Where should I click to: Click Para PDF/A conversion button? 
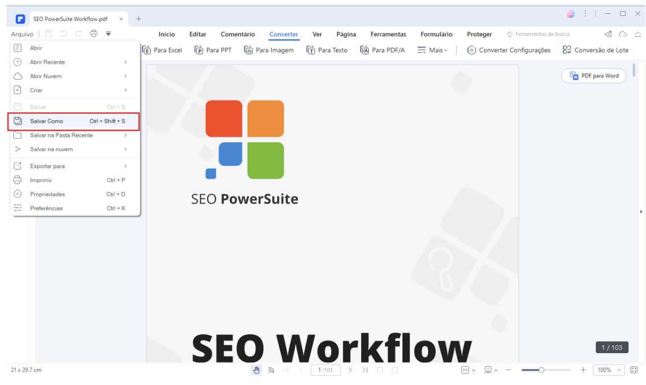(383, 50)
